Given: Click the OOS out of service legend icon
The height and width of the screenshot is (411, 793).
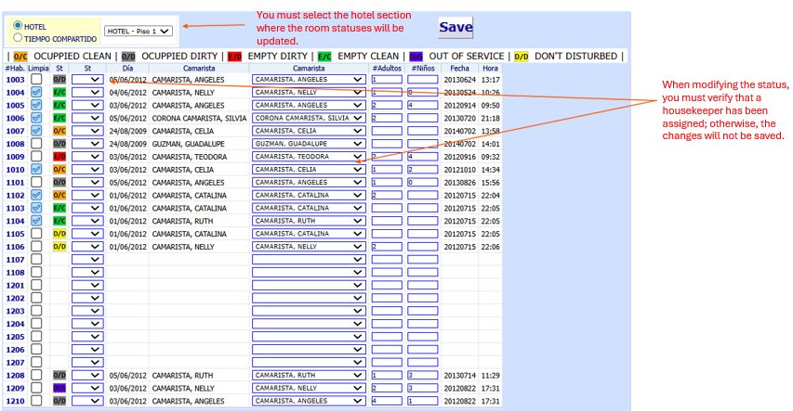Looking at the screenshot, I should point(416,57).
